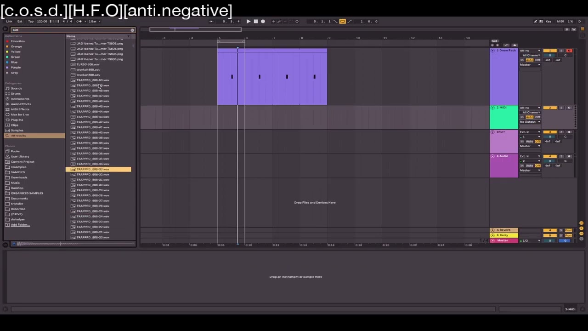Viewport: 588px width, 331px height.
Task: Select All results in browser
Action: click(34, 136)
